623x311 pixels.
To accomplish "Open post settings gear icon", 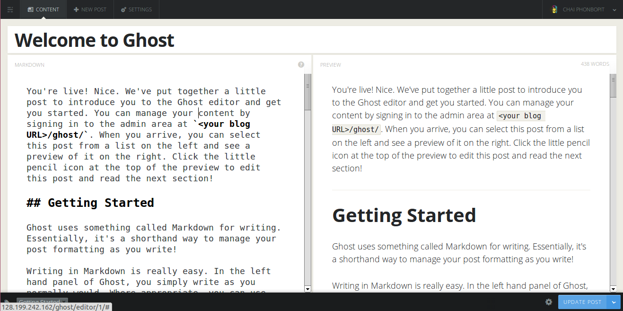I will pos(549,302).
